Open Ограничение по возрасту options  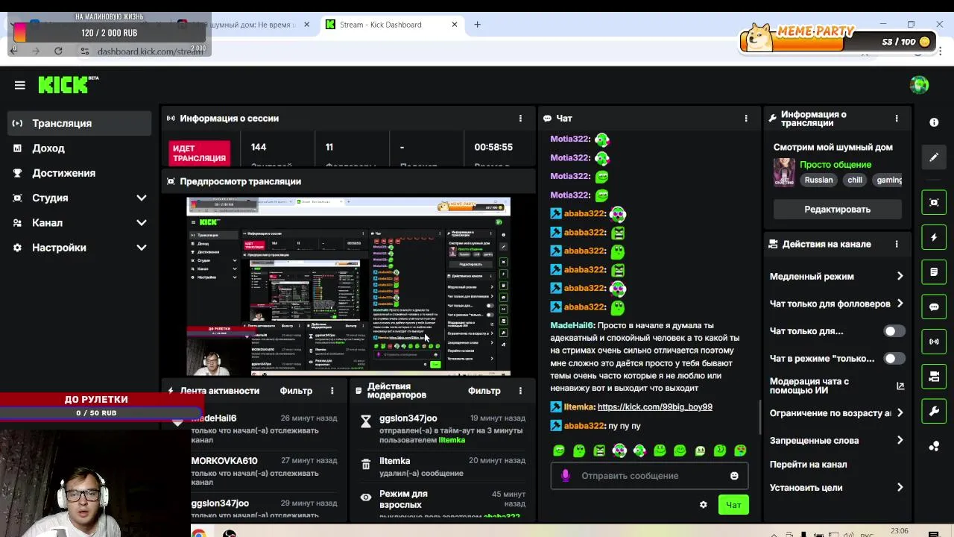836,413
